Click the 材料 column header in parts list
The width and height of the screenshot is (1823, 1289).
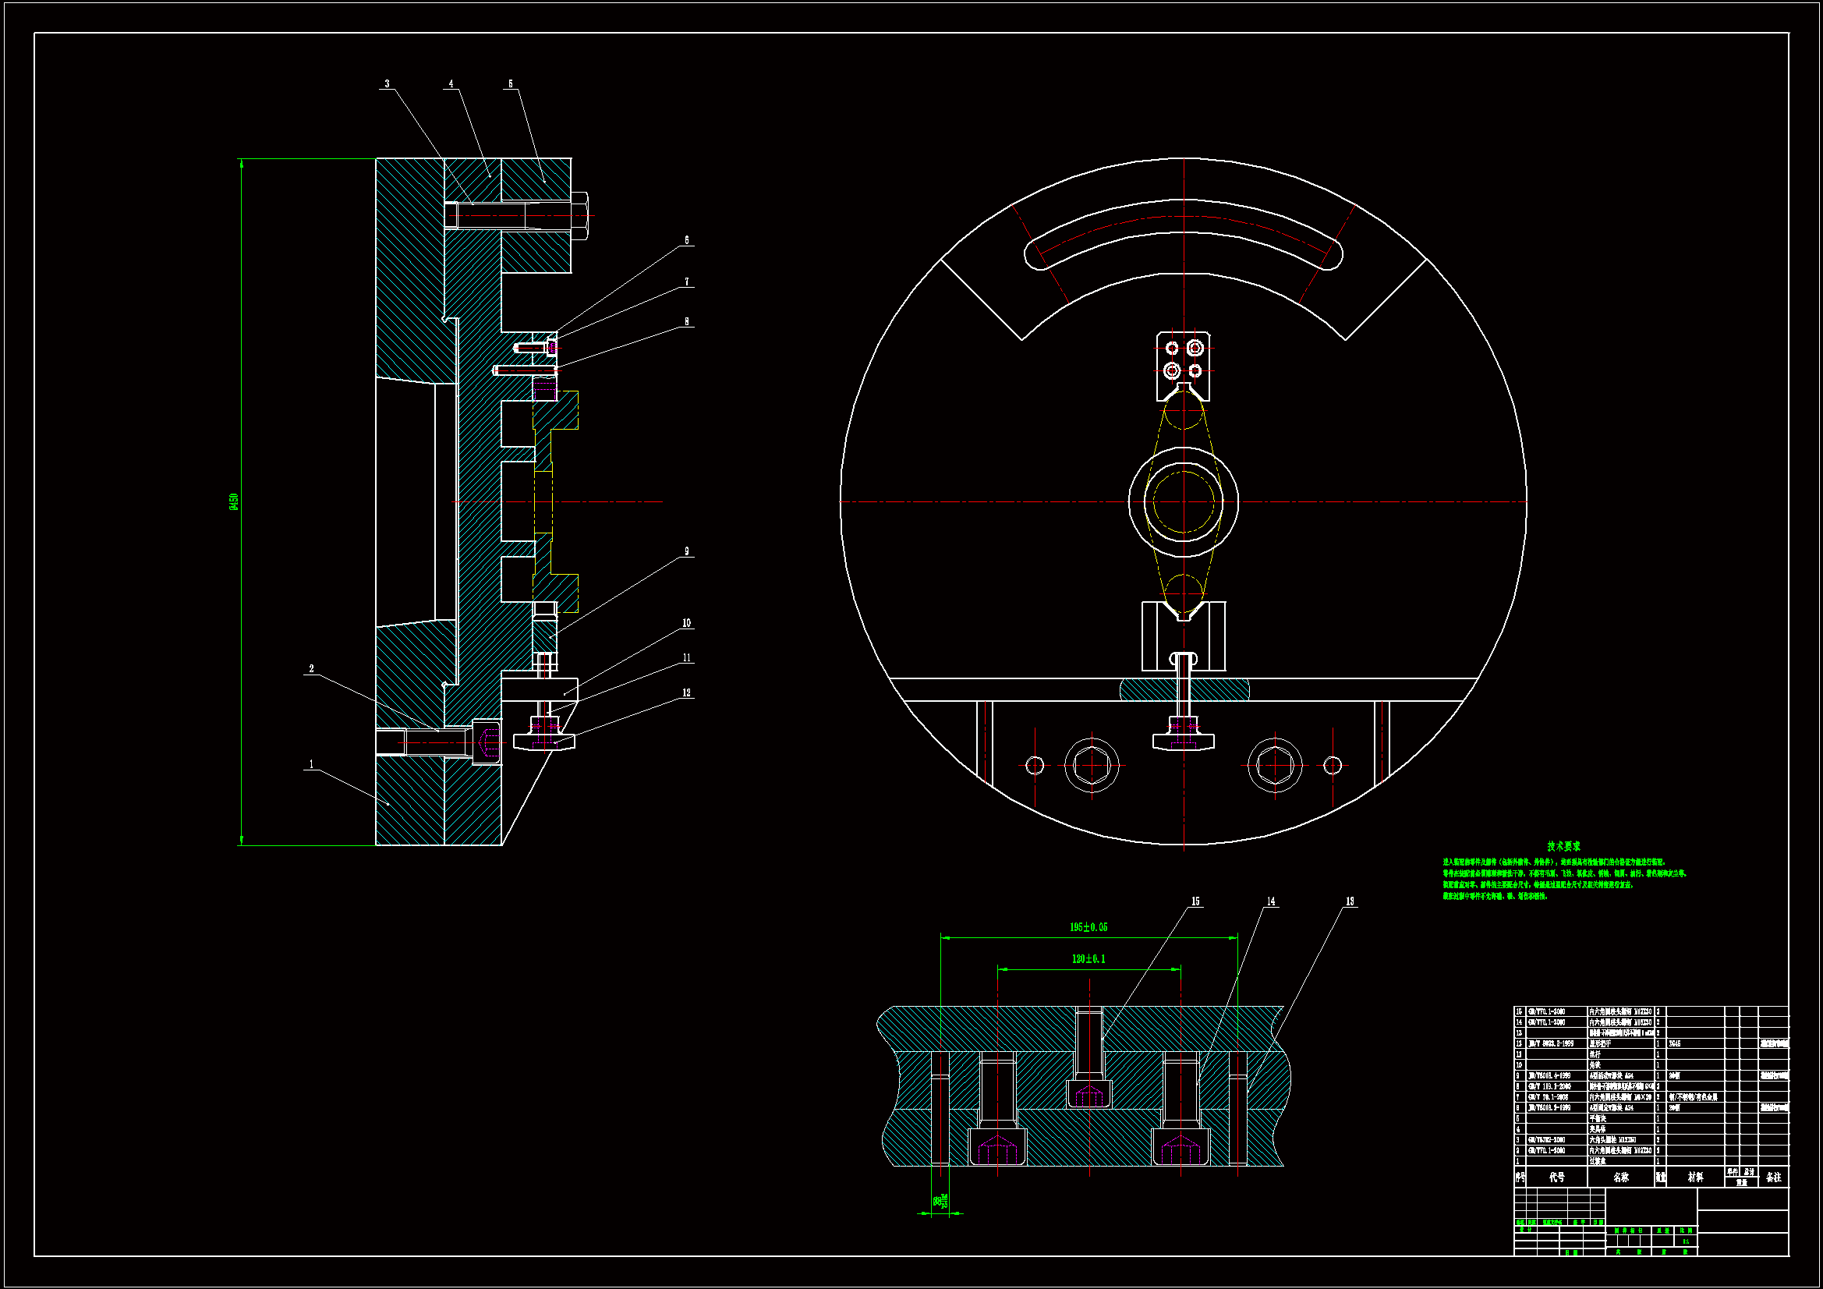point(1695,1177)
